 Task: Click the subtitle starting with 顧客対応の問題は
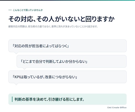point(53,27)
